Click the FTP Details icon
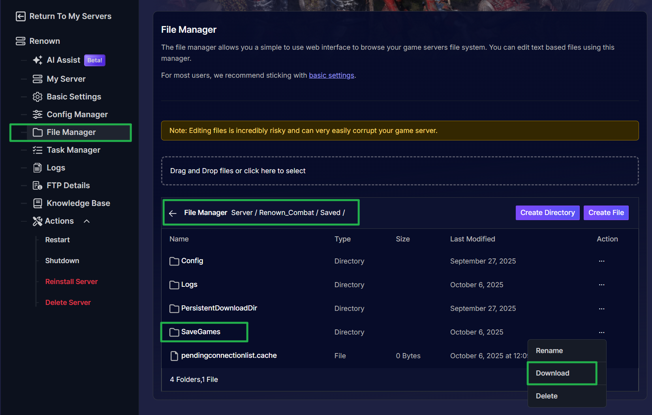Screen dimensions: 652x415 [x=38, y=185]
